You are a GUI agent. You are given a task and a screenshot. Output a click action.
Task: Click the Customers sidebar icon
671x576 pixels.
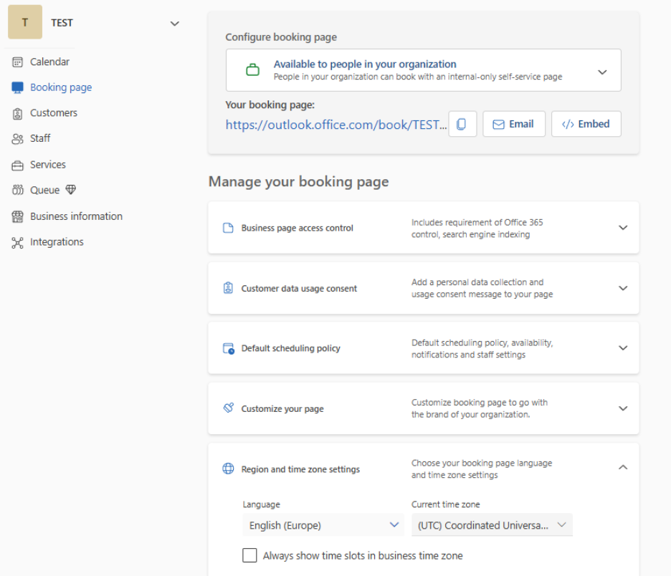click(x=18, y=113)
